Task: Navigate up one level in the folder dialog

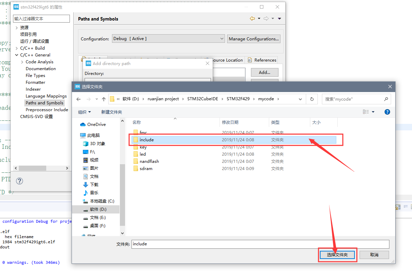Action: [x=103, y=99]
